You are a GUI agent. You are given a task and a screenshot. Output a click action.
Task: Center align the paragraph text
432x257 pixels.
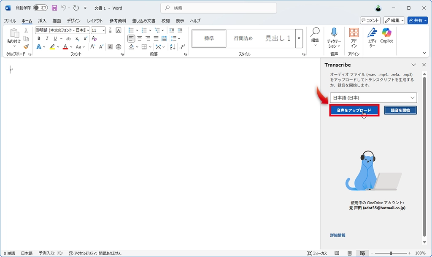140,38
